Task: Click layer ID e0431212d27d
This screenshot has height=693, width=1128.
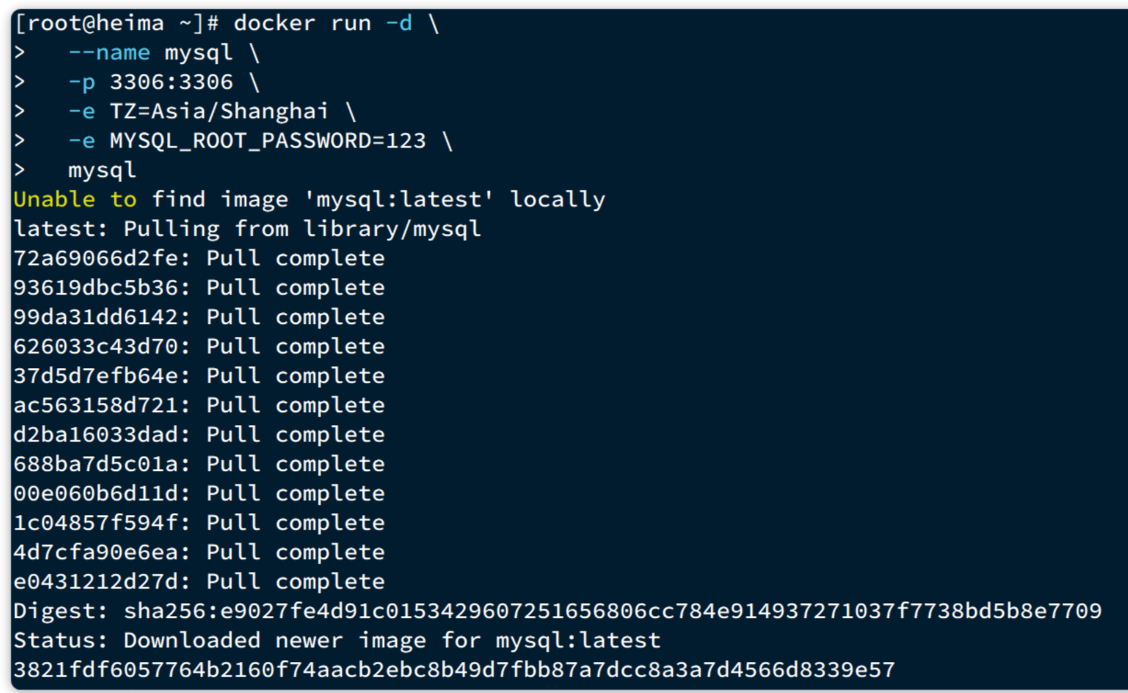Action: point(96,582)
